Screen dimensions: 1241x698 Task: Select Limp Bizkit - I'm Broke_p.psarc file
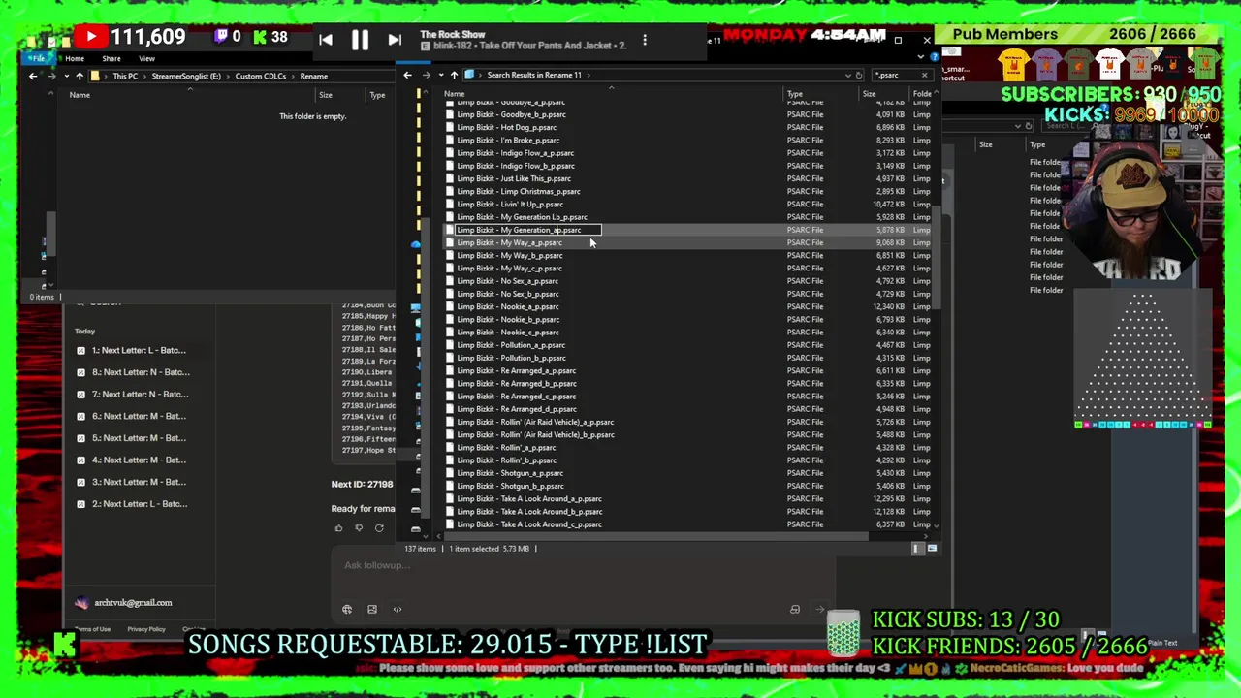pos(507,140)
